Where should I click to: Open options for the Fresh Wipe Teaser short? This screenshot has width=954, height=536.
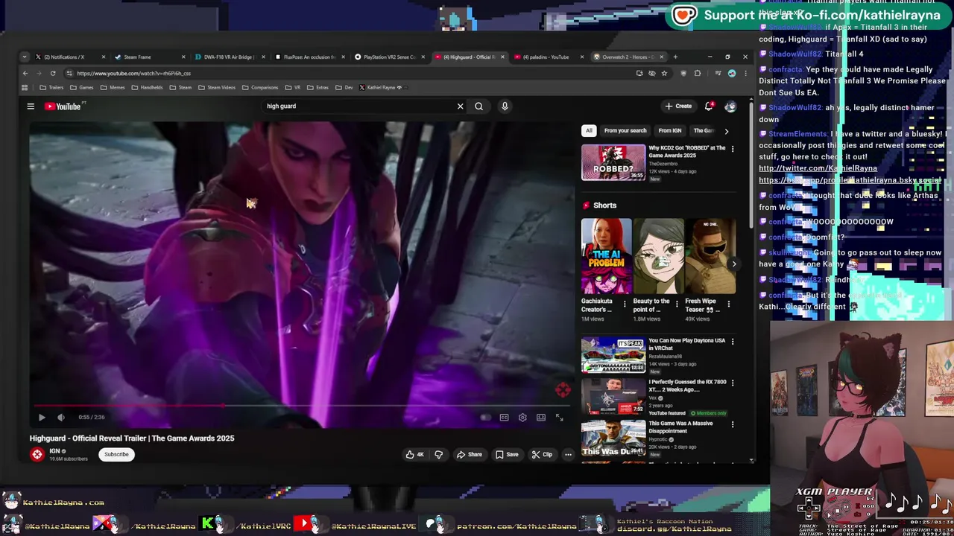pos(728,304)
